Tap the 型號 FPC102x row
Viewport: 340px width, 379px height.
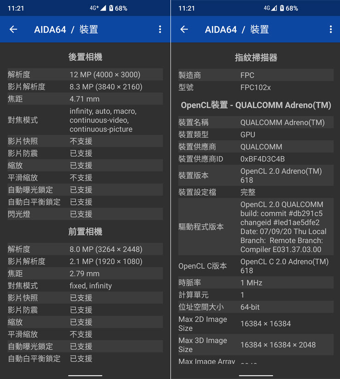(256, 87)
